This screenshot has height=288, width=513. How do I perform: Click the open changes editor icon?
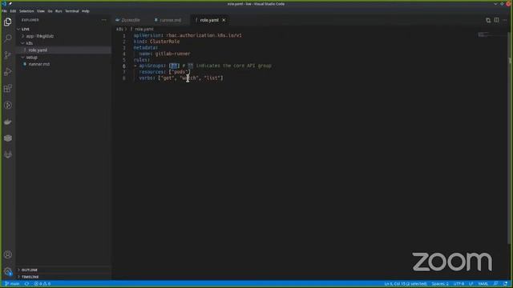[488, 20]
